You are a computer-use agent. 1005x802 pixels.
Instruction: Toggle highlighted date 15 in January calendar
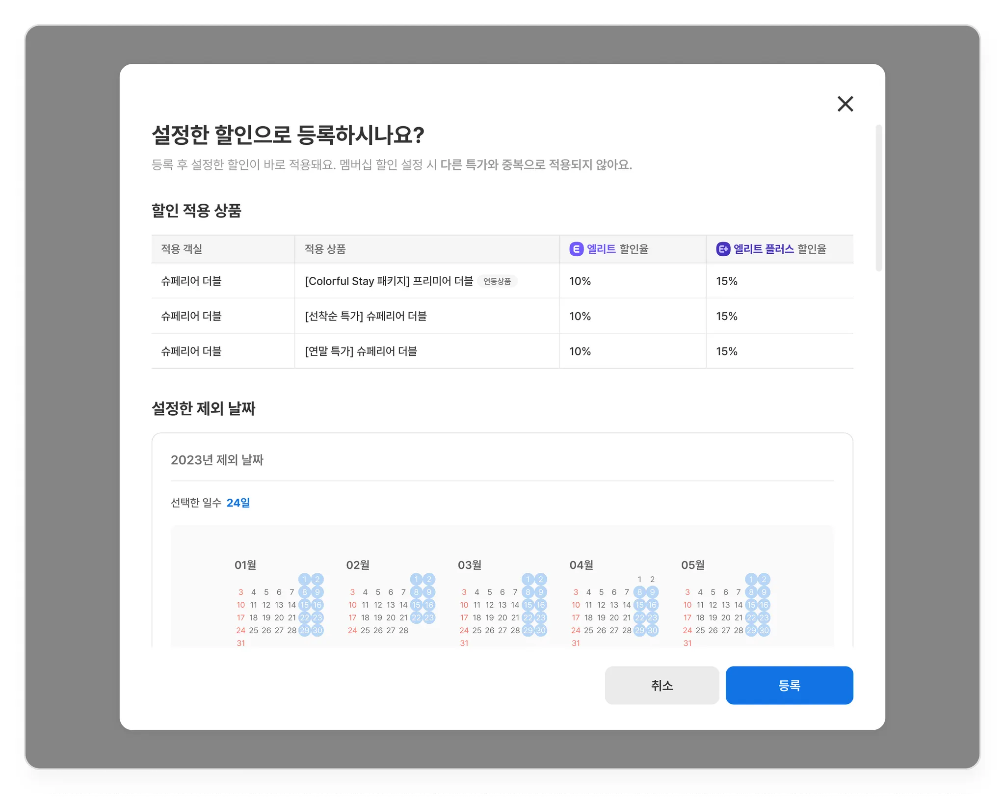pos(304,605)
